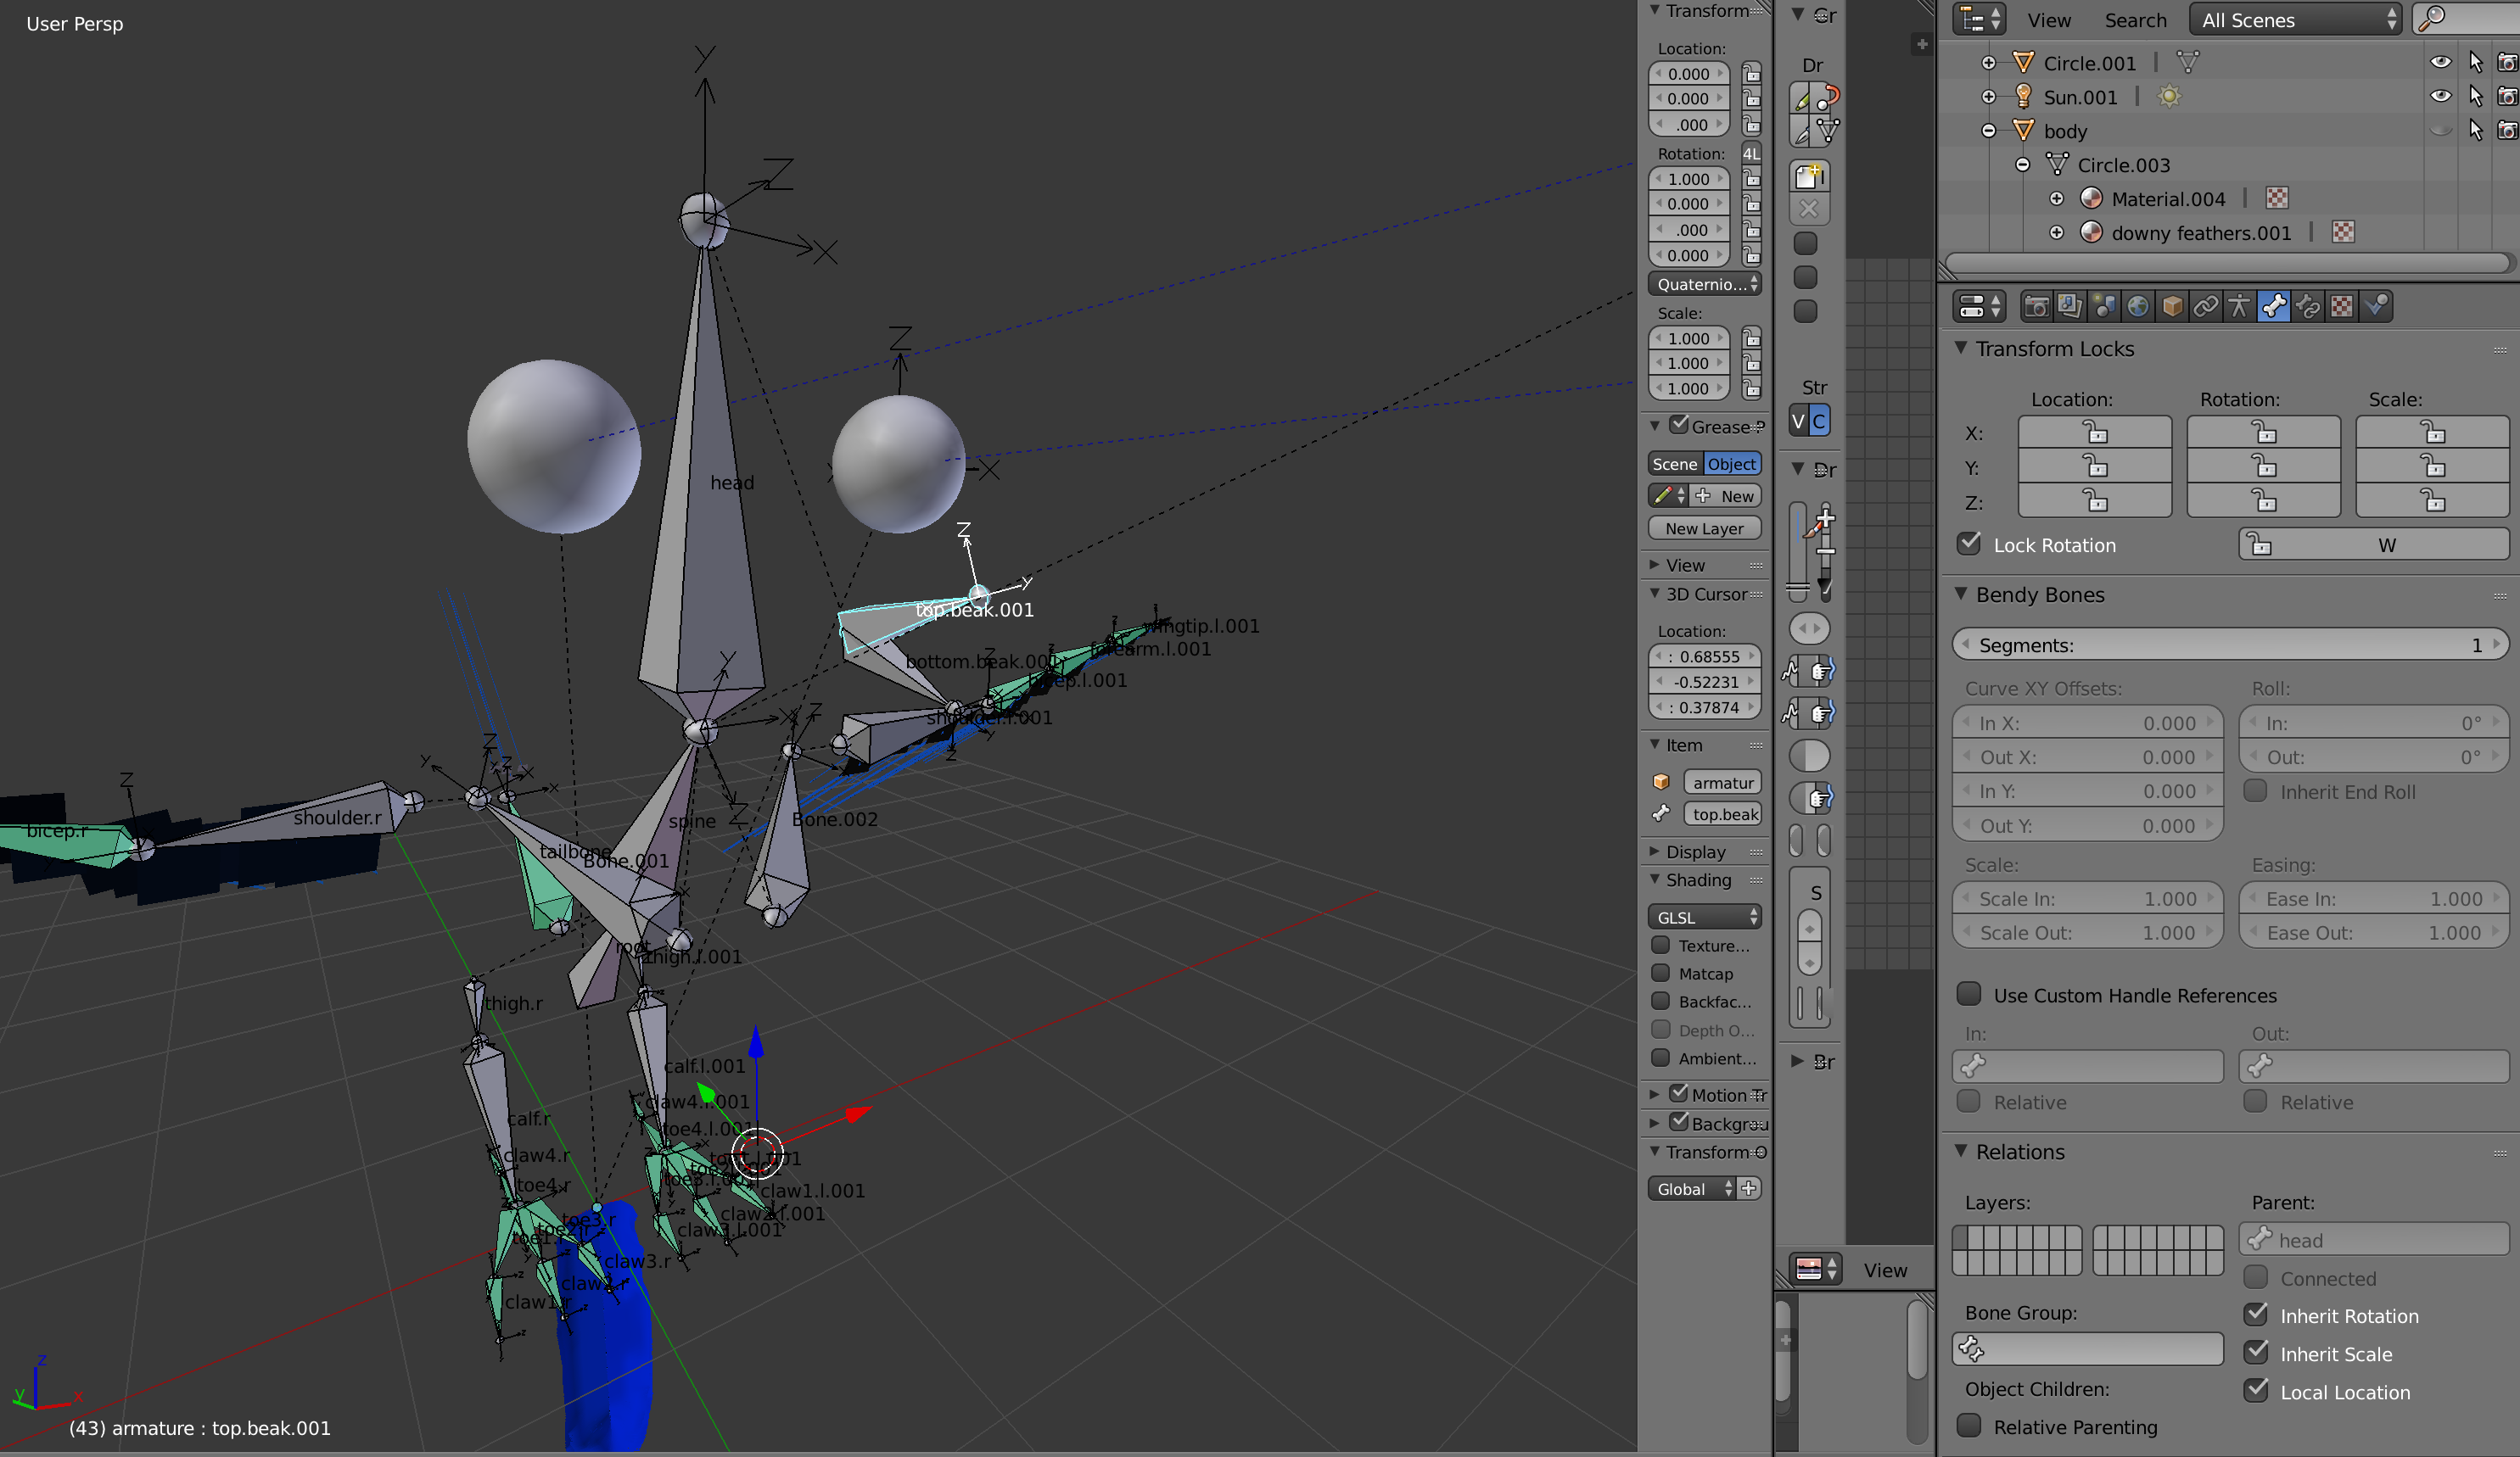Click the X lock rotation padlock under Rotation column

click(x=2263, y=433)
